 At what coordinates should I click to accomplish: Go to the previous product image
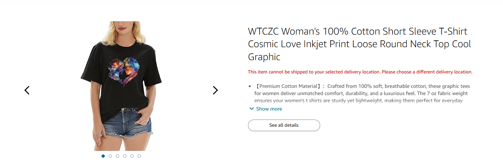click(27, 90)
